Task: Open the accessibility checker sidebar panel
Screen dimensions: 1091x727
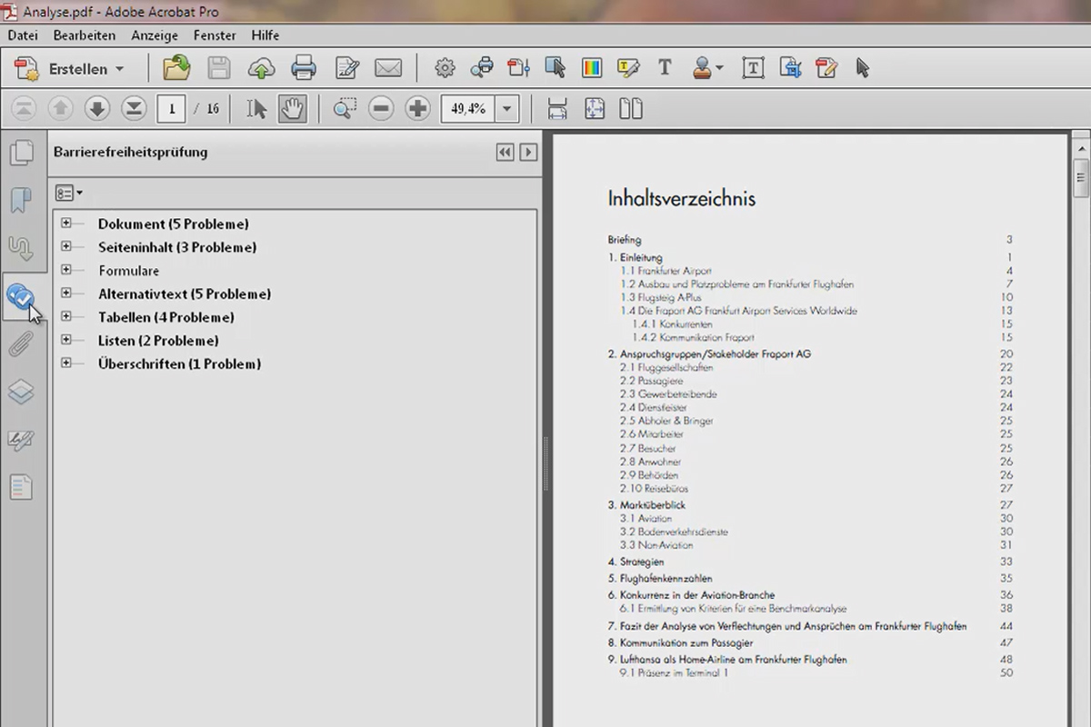Action: pyautogui.click(x=21, y=295)
